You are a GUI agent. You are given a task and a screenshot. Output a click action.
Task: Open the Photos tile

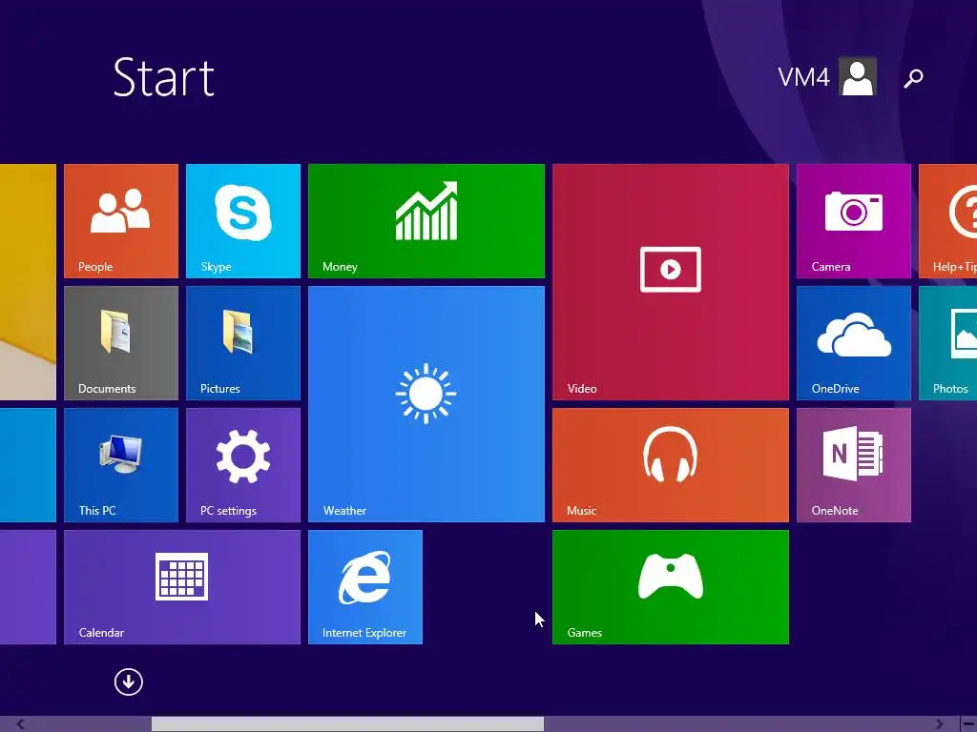point(947,343)
